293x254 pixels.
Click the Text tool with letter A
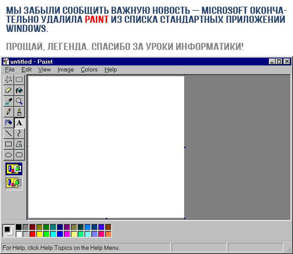click(19, 123)
